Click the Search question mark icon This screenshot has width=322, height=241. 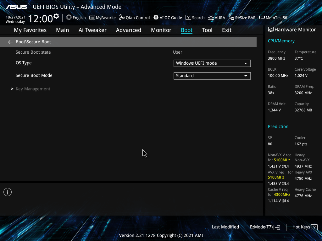188,18
